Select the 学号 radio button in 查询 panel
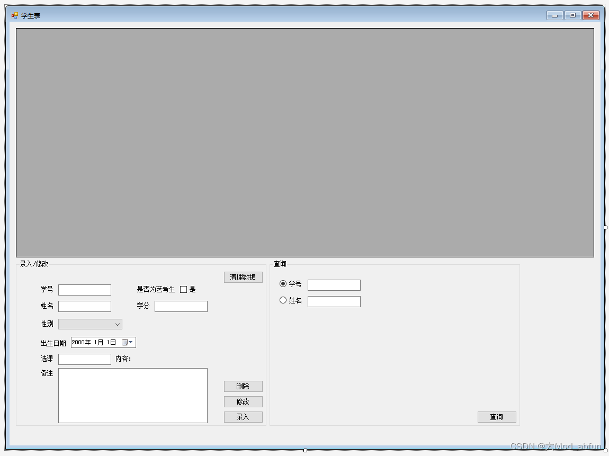 (x=283, y=284)
